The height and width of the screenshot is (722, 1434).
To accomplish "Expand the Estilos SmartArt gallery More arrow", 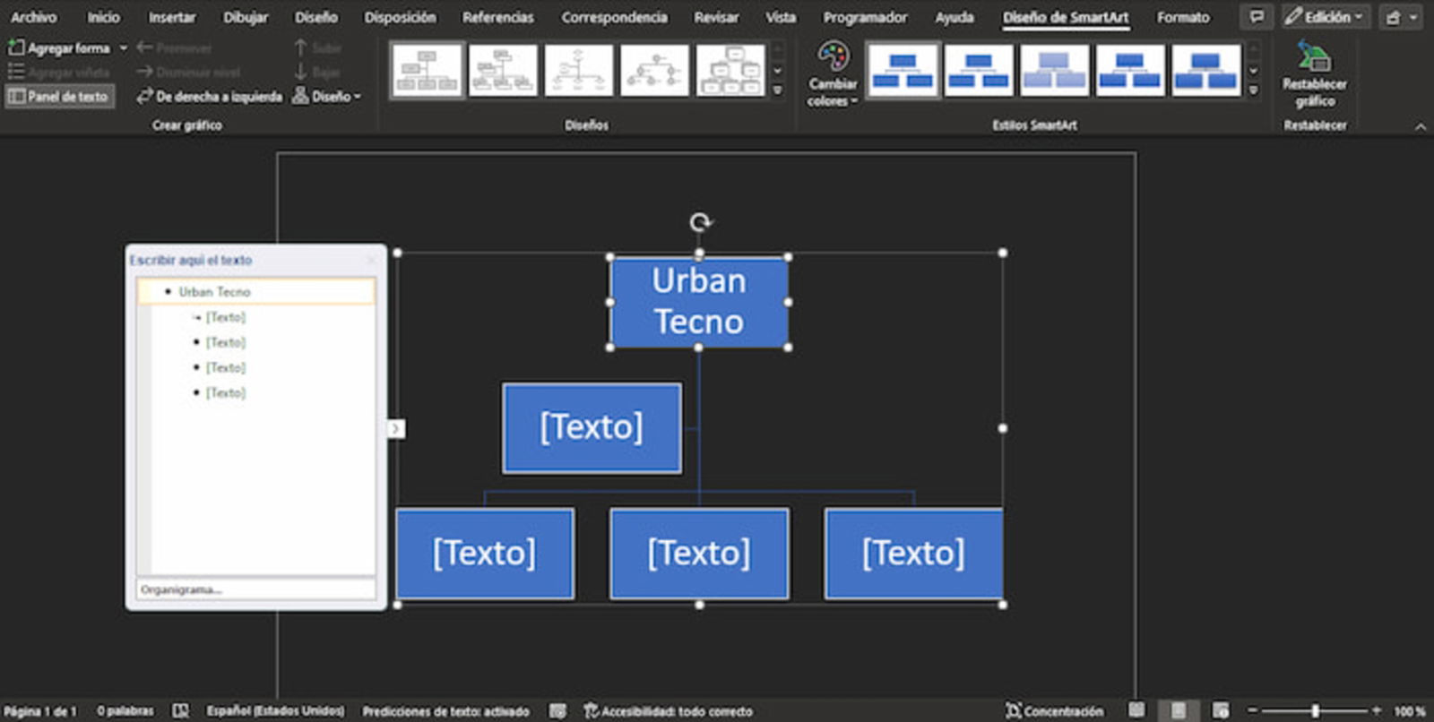I will click(x=1254, y=90).
